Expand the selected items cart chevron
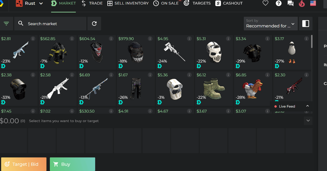 [x=308, y=121]
